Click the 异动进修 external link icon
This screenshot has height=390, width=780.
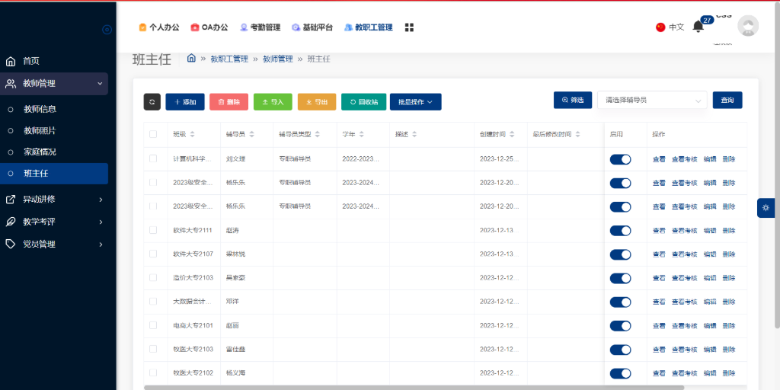tap(11, 200)
